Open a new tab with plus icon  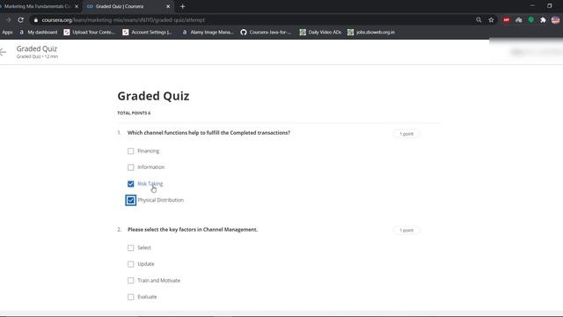tap(182, 6)
